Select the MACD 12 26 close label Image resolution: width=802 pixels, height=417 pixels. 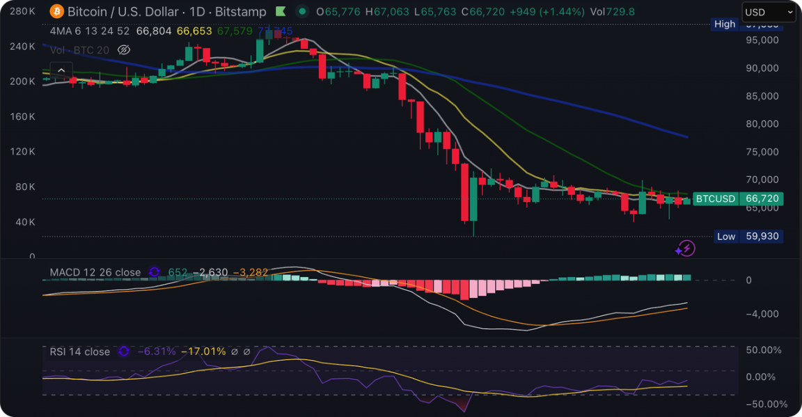pos(95,272)
